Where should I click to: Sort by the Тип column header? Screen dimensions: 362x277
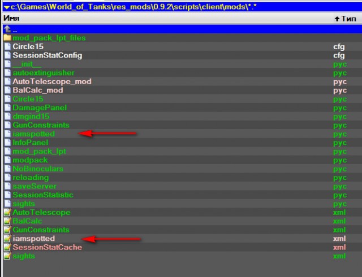(346, 19)
